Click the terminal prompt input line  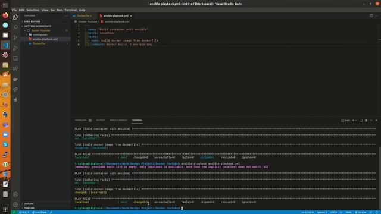(129, 208)
